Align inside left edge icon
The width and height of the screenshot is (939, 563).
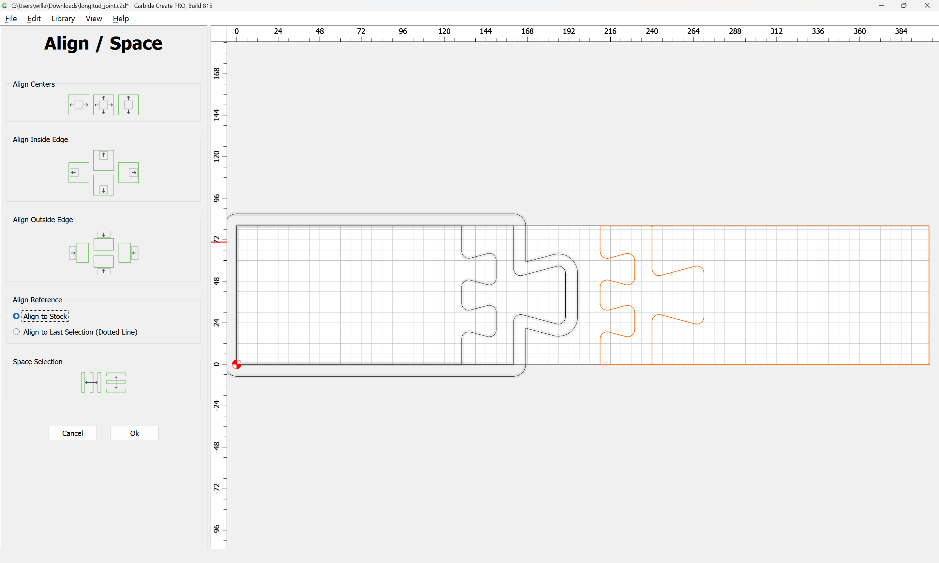[x=79, y=173]
